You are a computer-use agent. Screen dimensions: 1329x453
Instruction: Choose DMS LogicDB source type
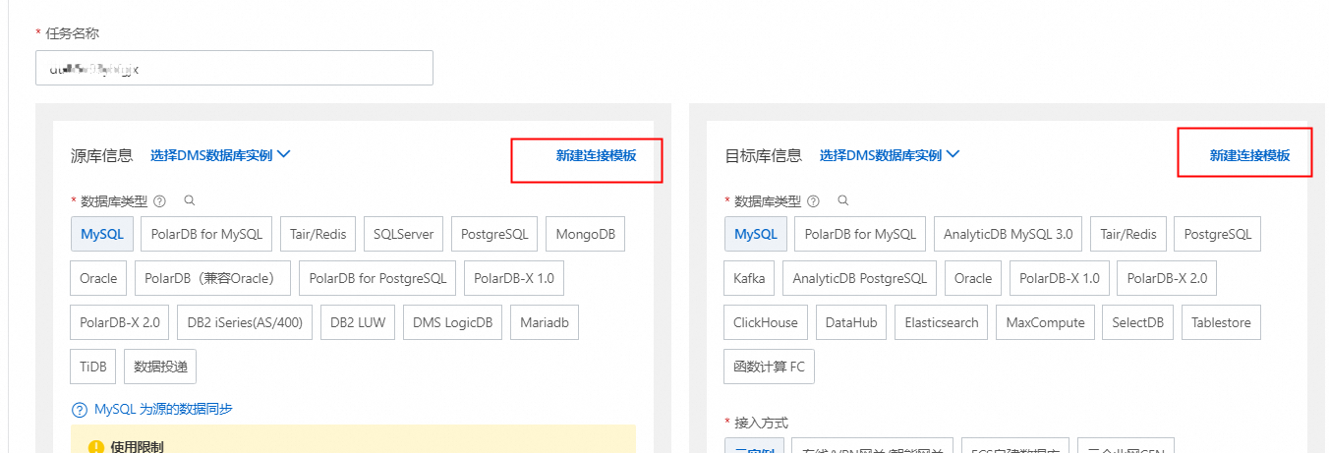click(453, 322)
